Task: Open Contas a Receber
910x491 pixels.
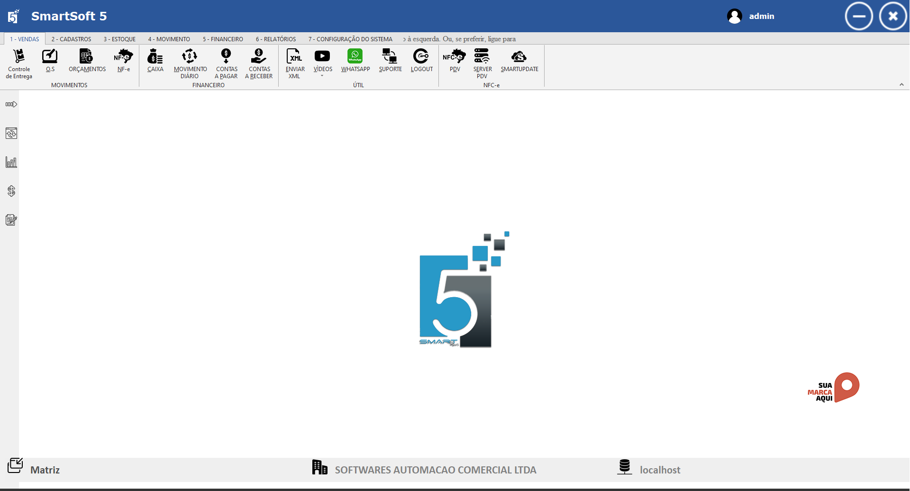Action: point(259,64)
